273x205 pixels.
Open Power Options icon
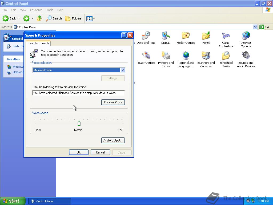(x=146, y=56)
